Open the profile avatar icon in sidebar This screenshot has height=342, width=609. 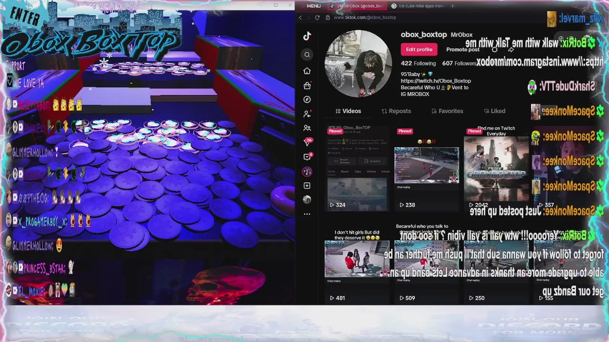(307, 199)
